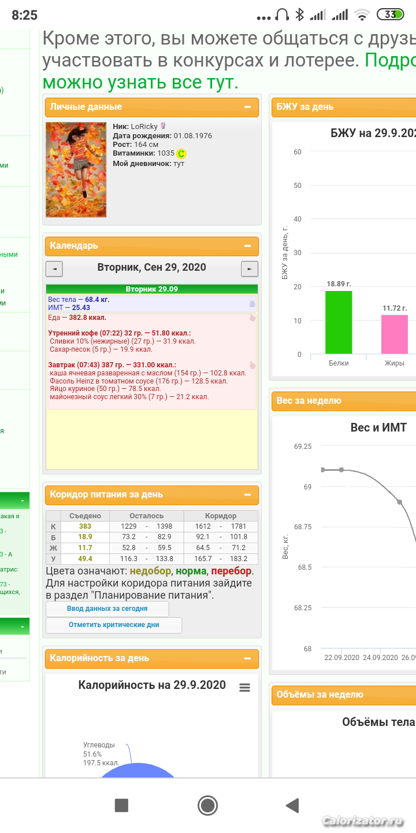Open the 'тут' diary link
Screen dimensions: 416x833
(x=179, y=164)
